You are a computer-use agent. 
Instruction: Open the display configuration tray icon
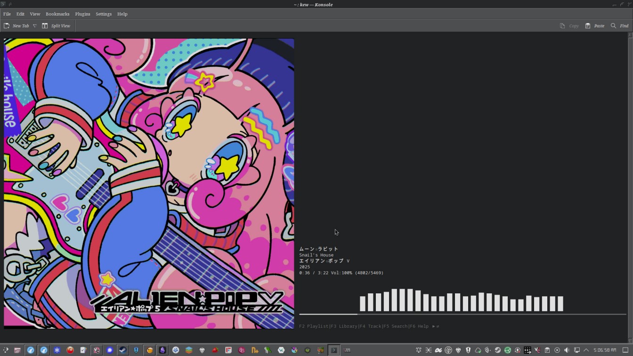(x=577, y=350)
